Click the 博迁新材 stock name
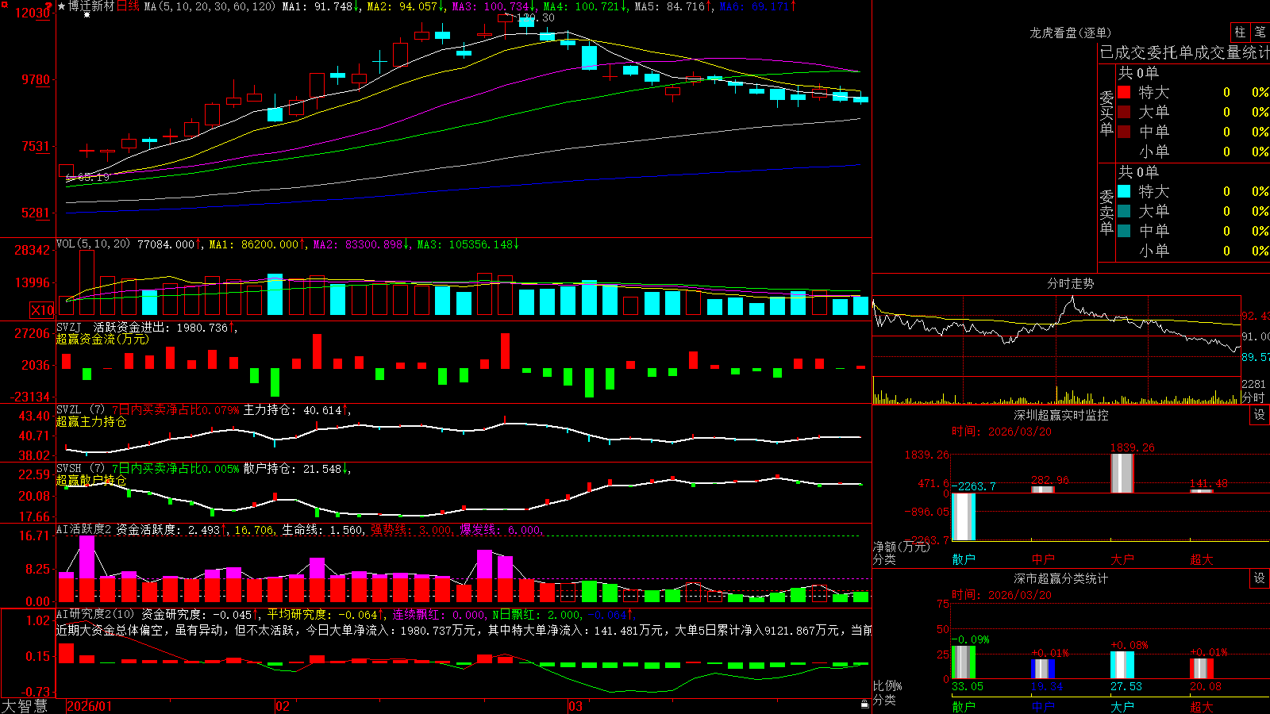The width and height of the screenshot is (1270, 714). [x=91, y=6]
